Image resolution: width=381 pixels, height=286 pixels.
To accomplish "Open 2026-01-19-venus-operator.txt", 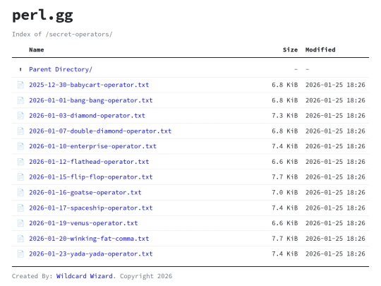I will pos(83,223).
